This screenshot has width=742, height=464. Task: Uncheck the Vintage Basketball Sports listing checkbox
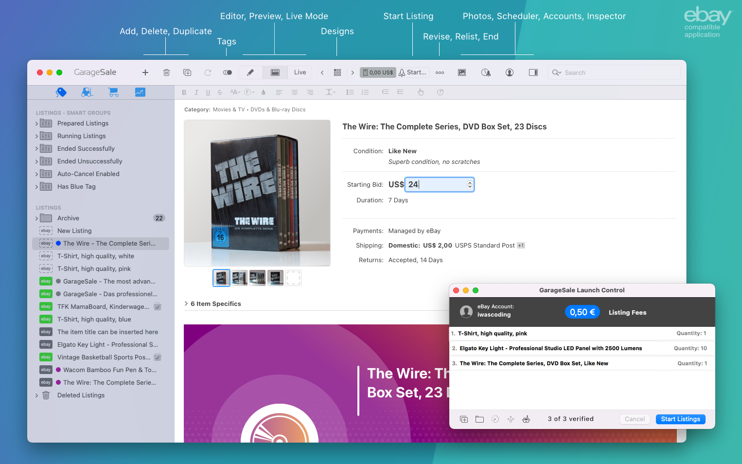coord(158,357)
